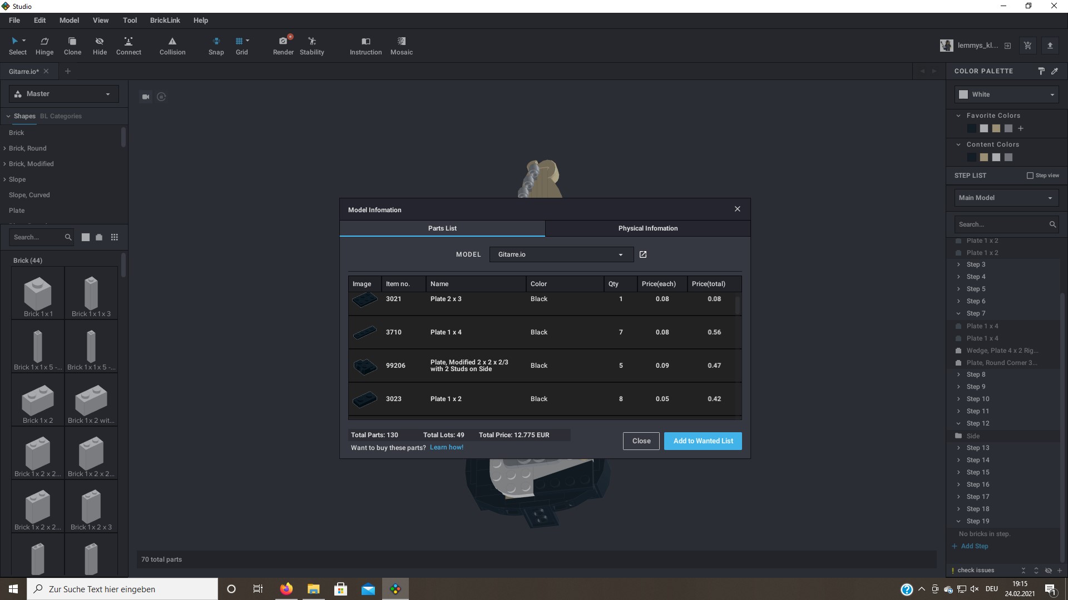
Task: Open the Gitarre.io model dropdown
Action: click(x=561, y=254)
